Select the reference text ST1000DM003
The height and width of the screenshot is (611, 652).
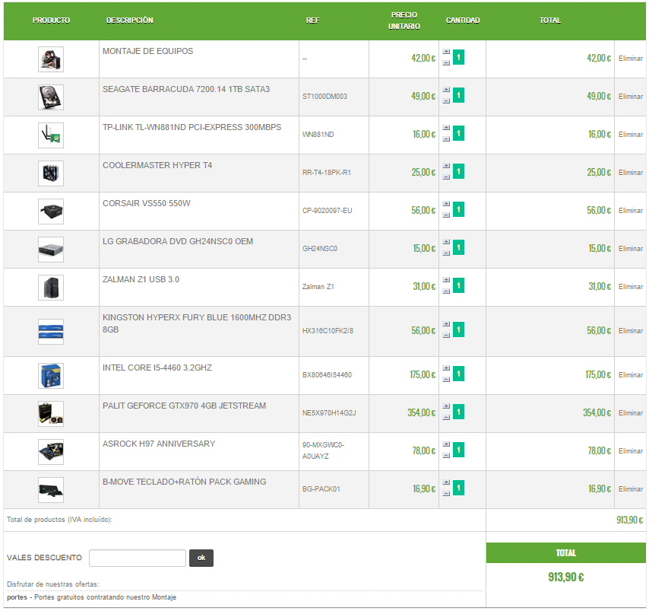(324, 97)
